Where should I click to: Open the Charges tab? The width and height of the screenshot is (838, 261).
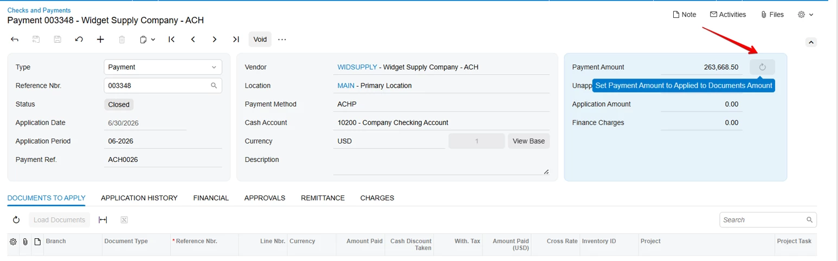pos(377,198)
